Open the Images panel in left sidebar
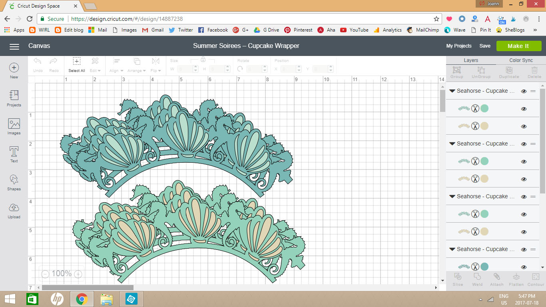546x307 pixels. tap(14, 126)
